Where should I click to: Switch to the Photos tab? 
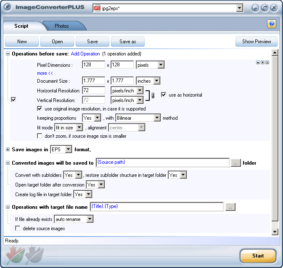62,26
